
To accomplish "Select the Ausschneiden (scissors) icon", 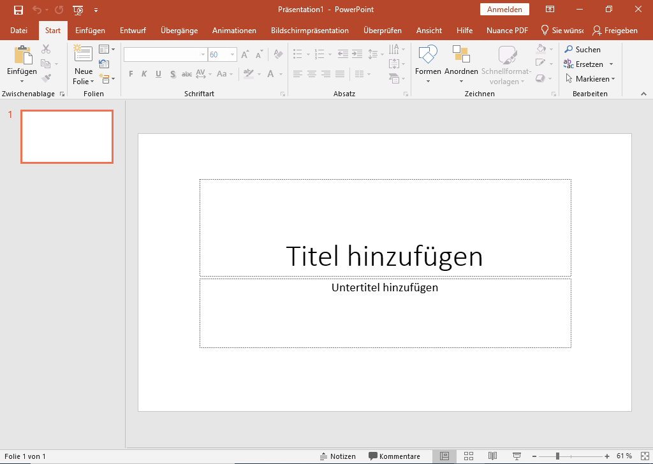I will 45,48.
